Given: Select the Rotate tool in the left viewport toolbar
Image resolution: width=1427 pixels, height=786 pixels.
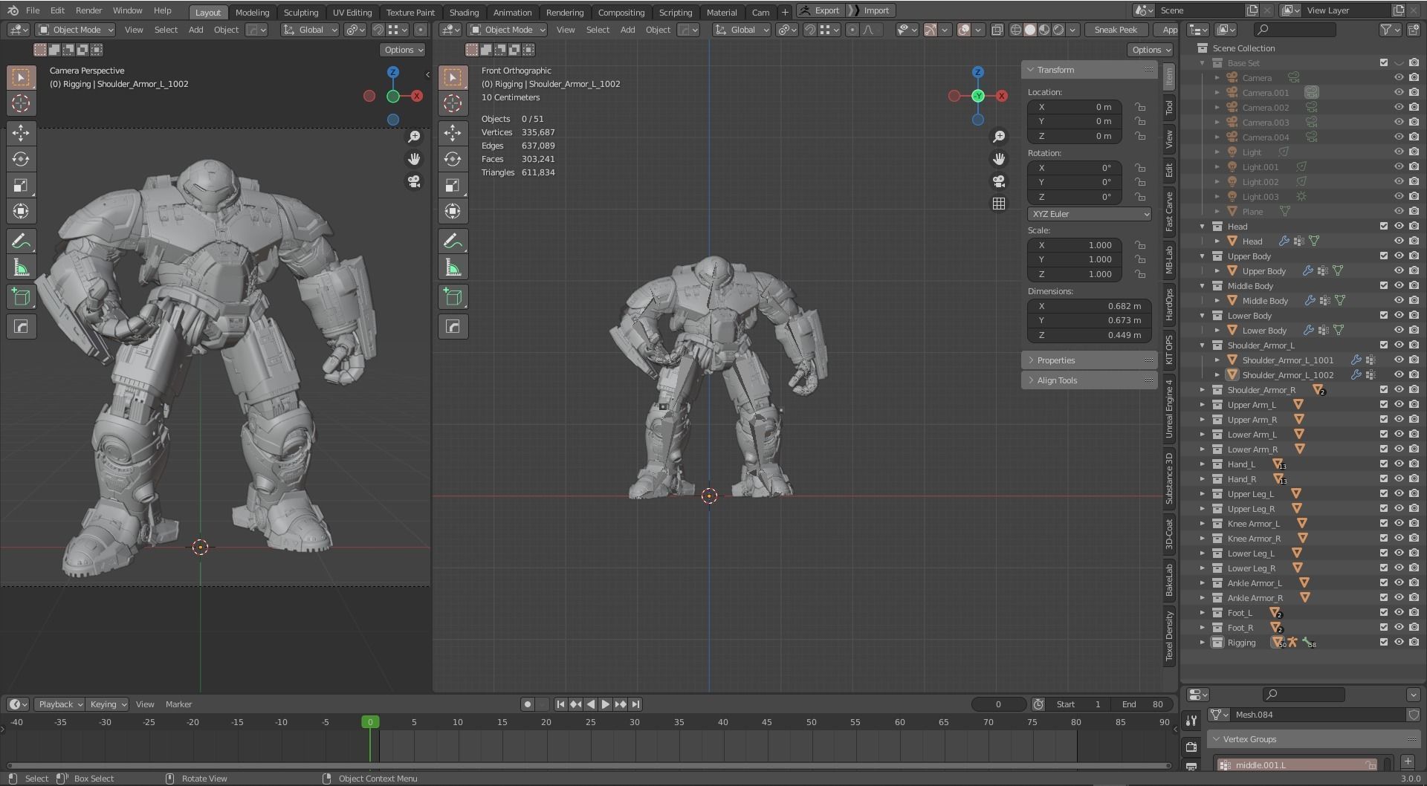Looking at the screenshot, I should (21, 159).
